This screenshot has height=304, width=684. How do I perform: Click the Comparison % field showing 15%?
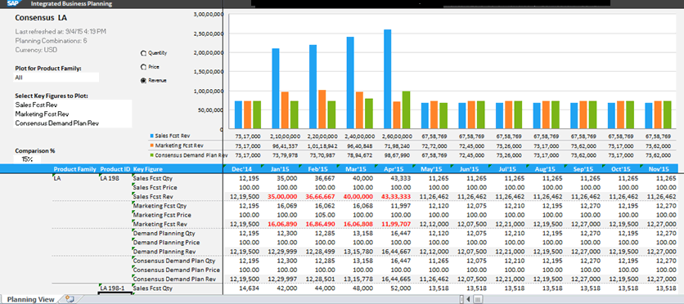pos(28,159)
